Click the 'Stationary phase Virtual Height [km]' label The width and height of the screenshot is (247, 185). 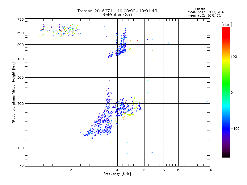[14, 92]
